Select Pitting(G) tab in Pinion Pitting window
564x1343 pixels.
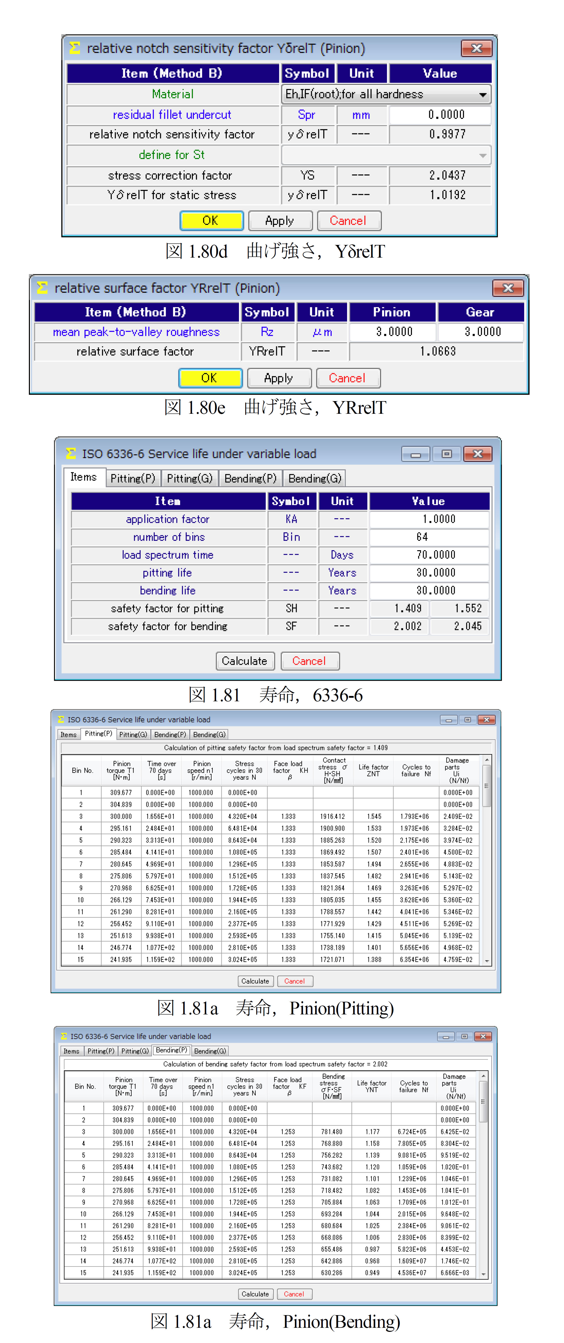133,735
